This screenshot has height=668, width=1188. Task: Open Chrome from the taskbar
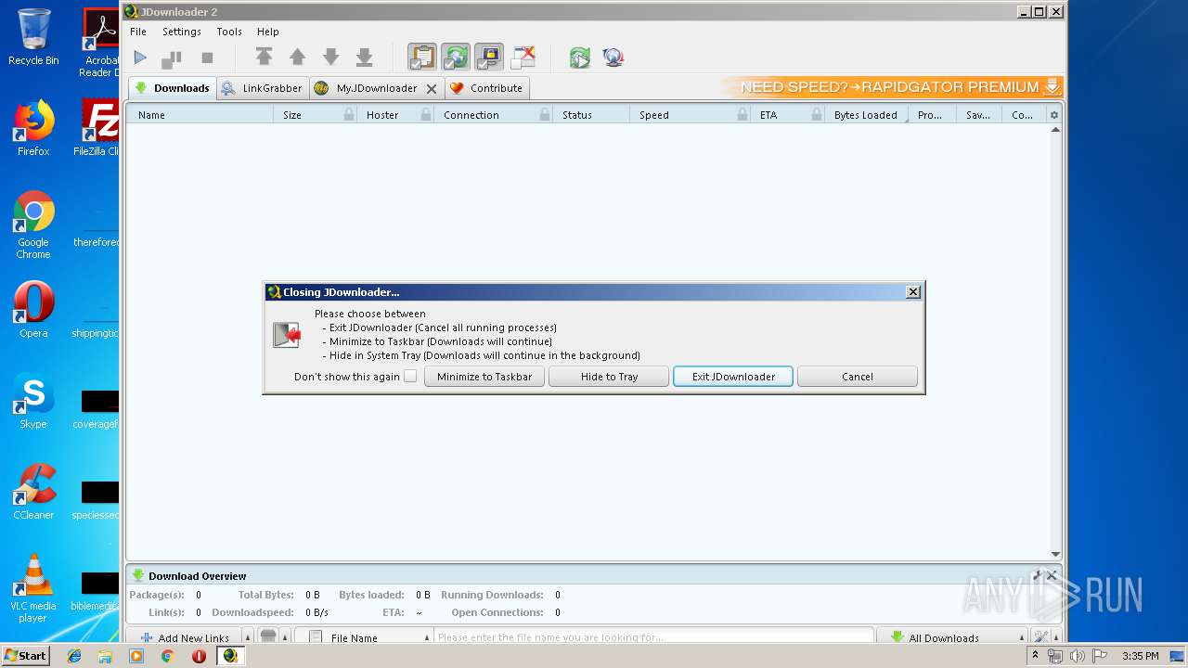tap(167, 655)
